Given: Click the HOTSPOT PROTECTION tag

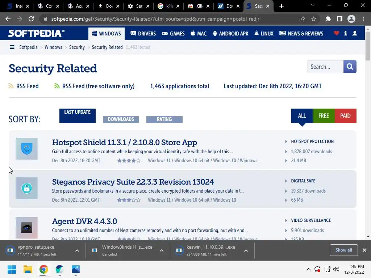Looking at the screenshot, I should pyautogui.click(x=312, y=142).
